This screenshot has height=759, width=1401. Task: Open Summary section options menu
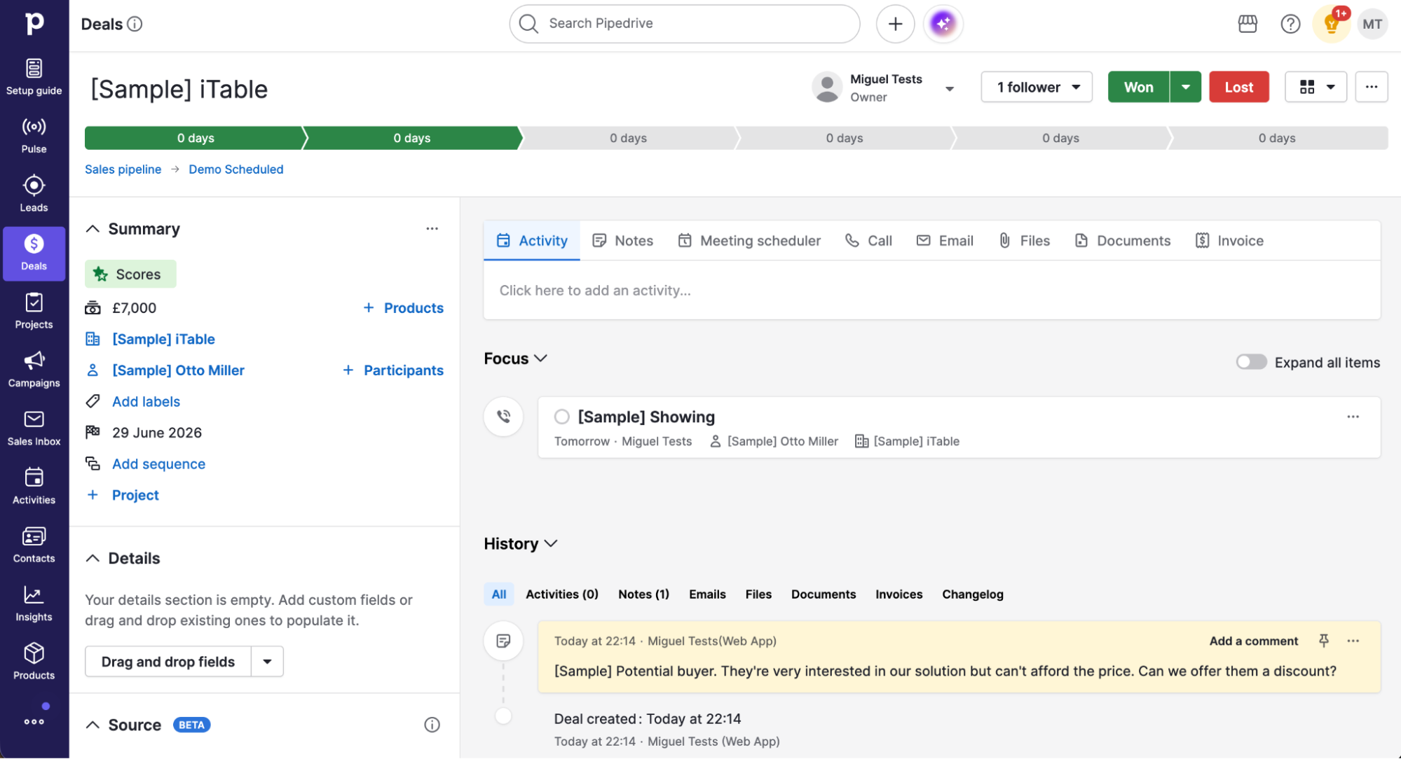pyautogui.click(x=432, y=229)
